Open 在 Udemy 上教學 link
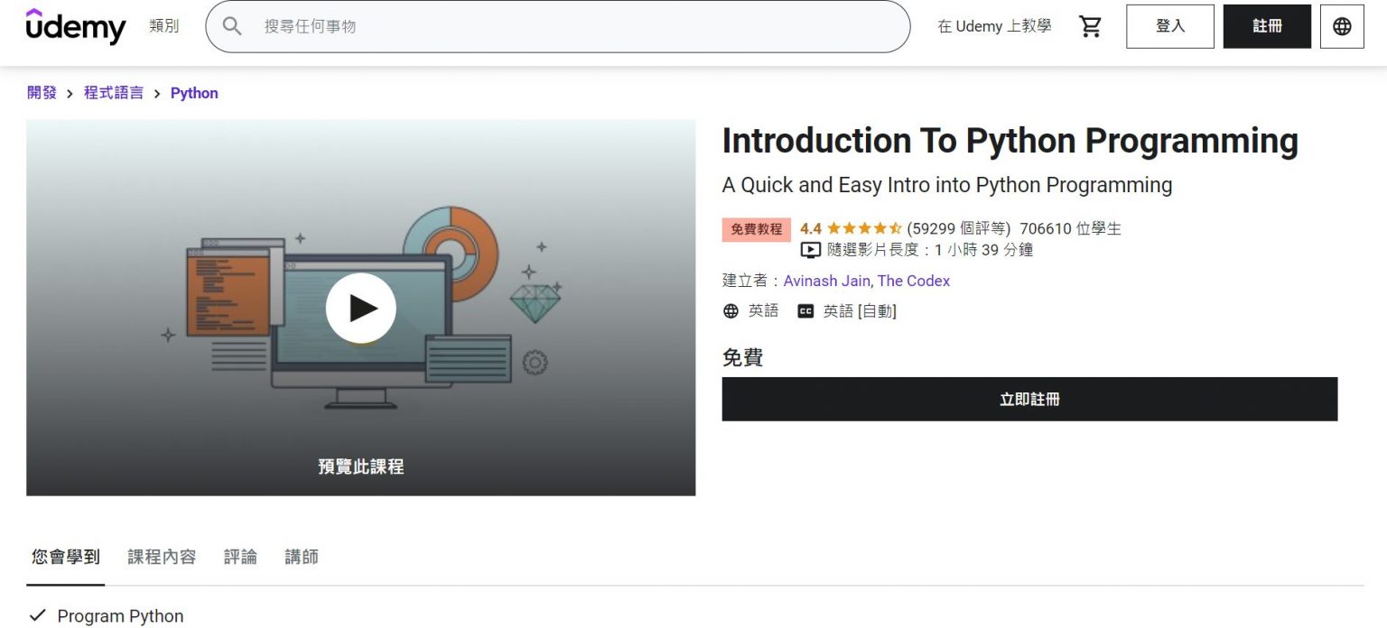Viewport: 1387px width, 628px height. [994, 26]
